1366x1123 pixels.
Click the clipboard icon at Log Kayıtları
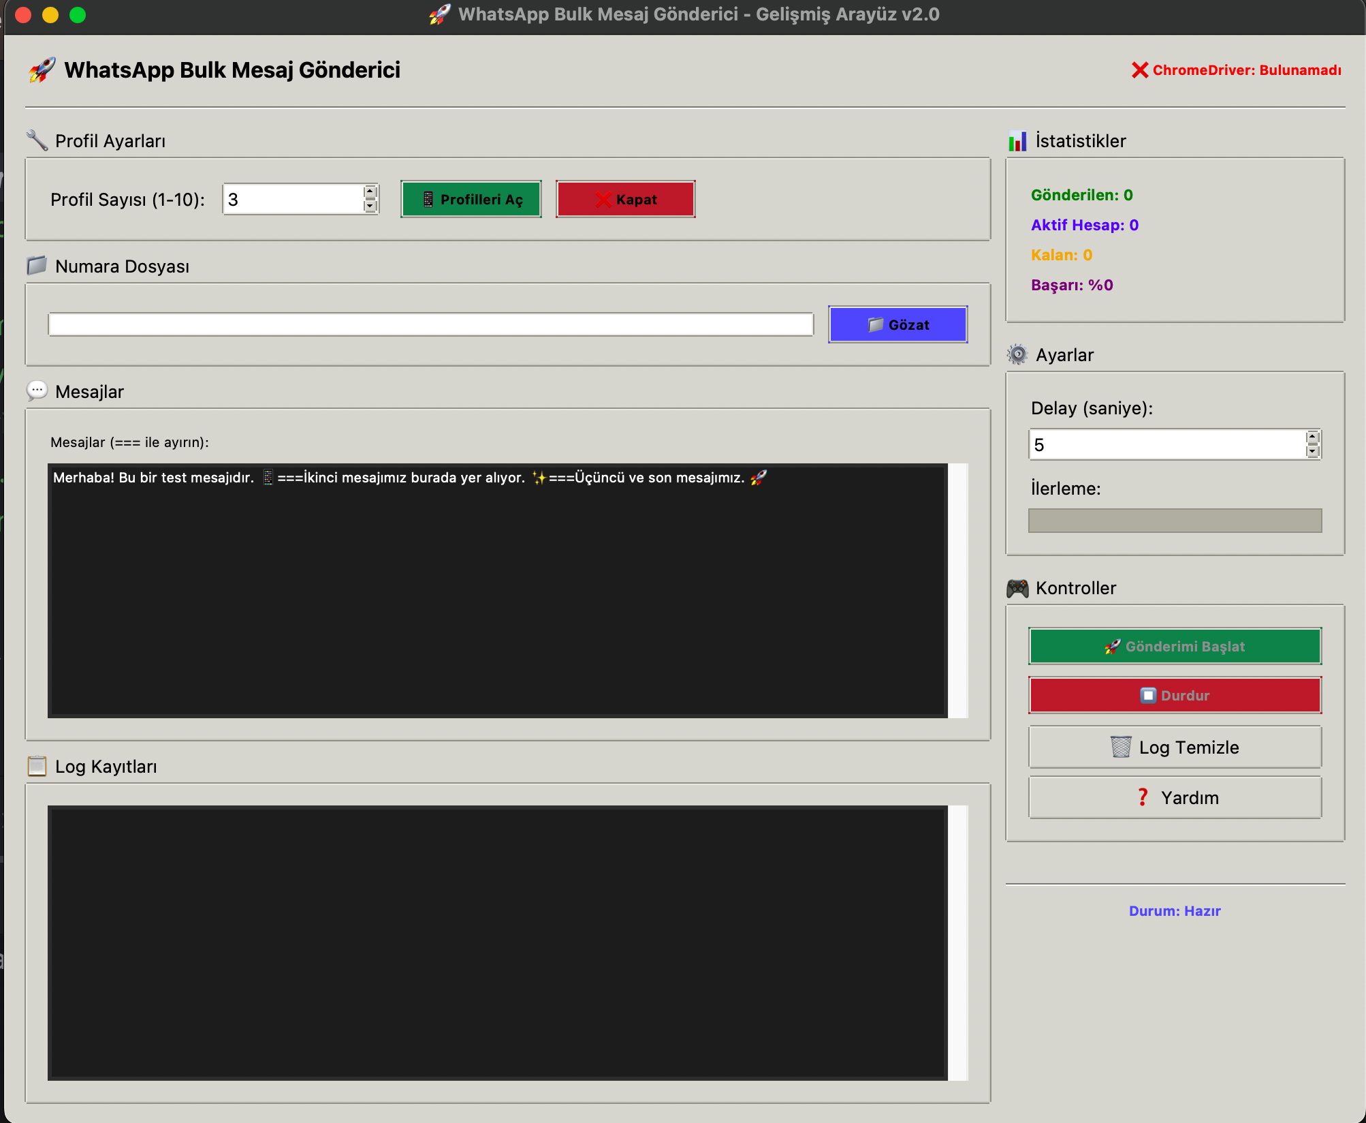coord(37,766)
